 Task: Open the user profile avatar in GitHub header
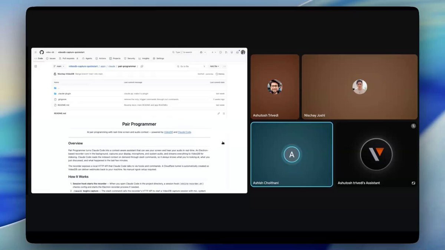coord(243,52)
